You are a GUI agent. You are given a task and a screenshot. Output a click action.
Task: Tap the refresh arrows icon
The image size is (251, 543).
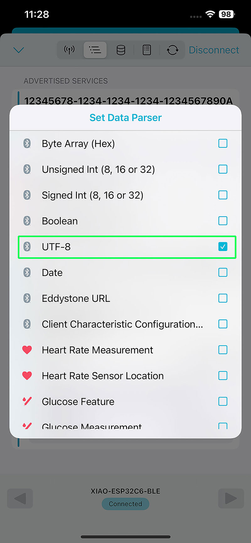(x=173, y=50)
